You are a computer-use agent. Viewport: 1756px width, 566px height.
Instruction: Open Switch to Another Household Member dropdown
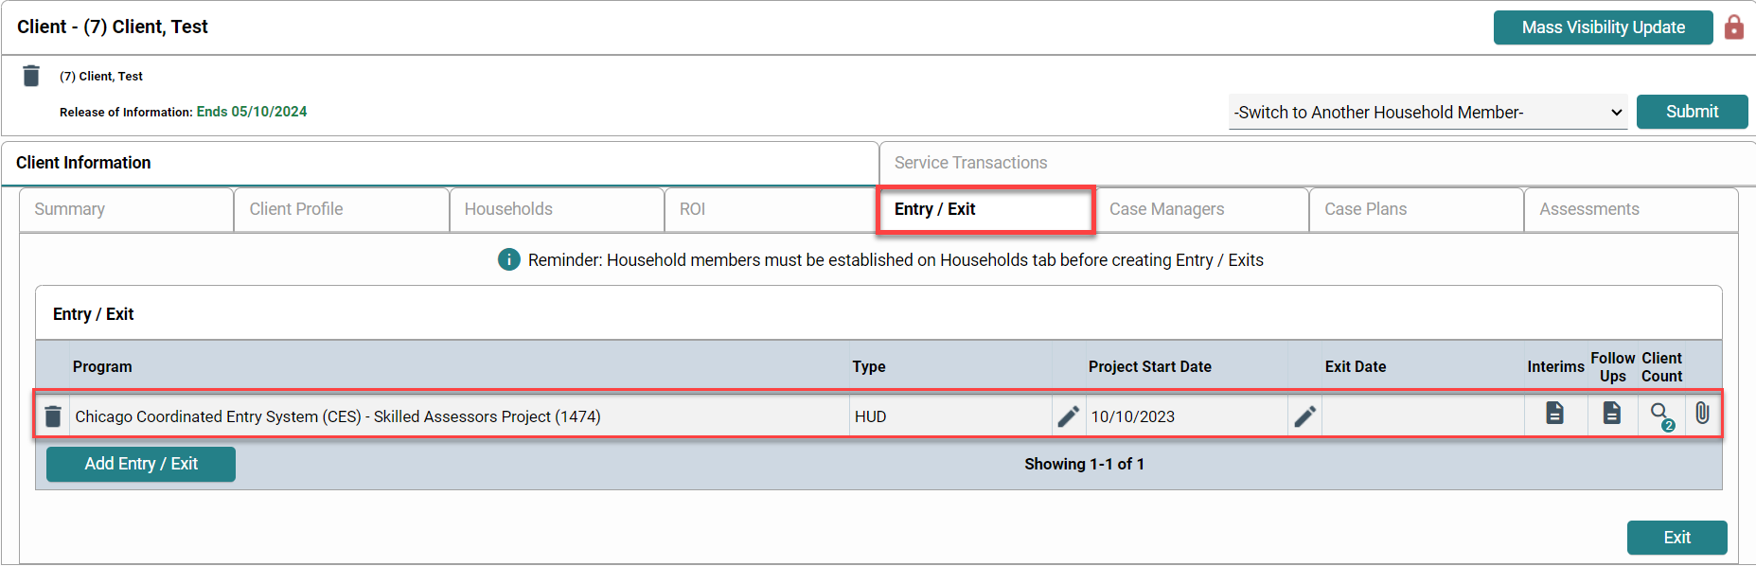coord(1427,113)
